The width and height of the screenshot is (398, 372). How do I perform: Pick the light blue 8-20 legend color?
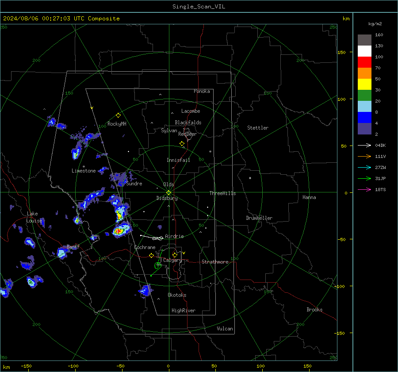pyautogui.click(x=364, y=107)
